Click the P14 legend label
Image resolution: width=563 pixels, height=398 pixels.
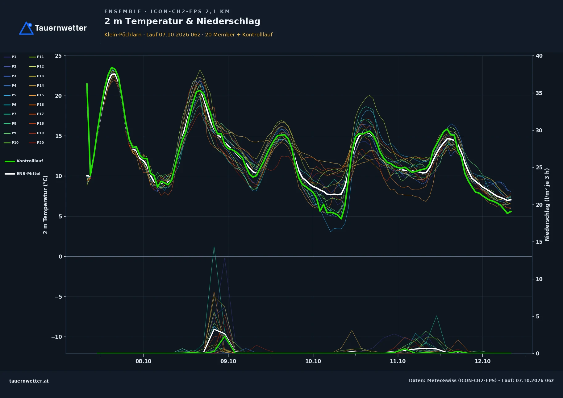pyautogui.click(x=40, y=85)
